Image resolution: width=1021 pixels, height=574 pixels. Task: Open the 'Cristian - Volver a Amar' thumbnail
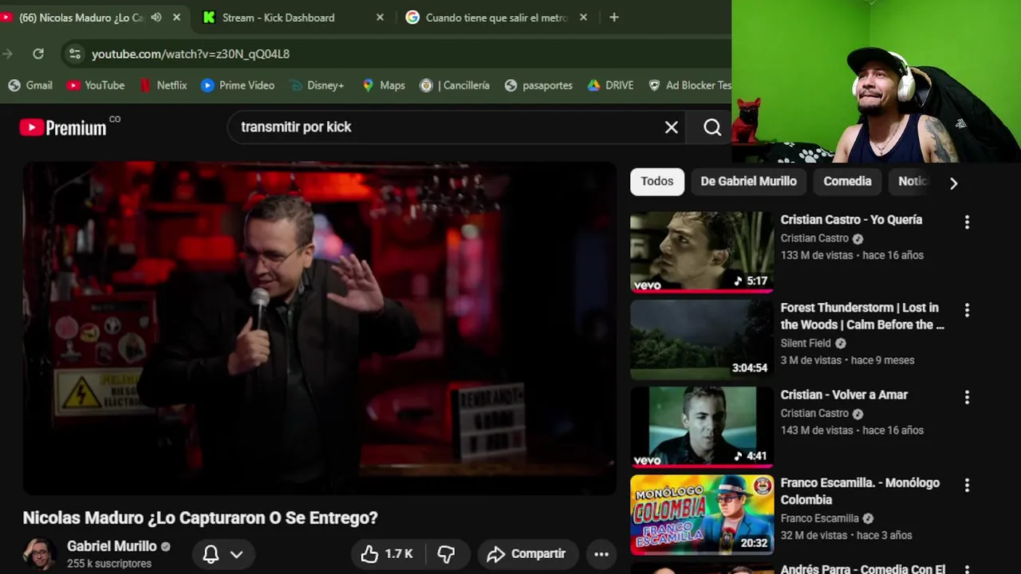702,427
